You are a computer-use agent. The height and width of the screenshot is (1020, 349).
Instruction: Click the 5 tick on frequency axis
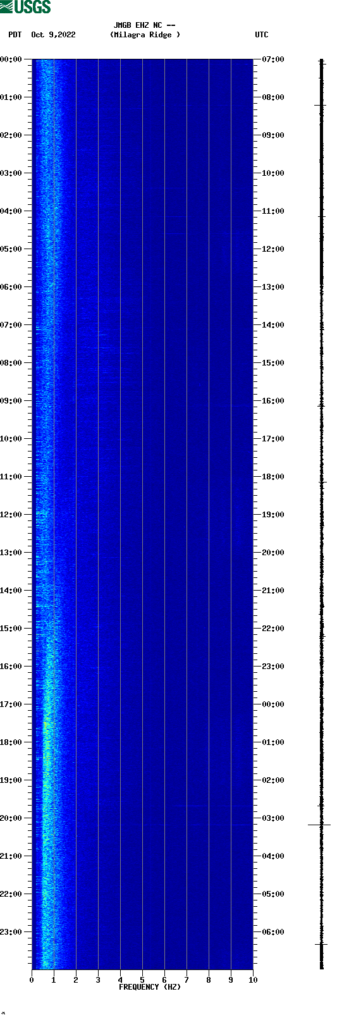(x=142, y=980)
